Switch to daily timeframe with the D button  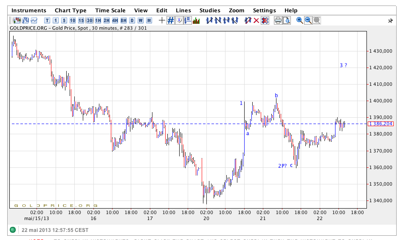click(x=132, y=20)
